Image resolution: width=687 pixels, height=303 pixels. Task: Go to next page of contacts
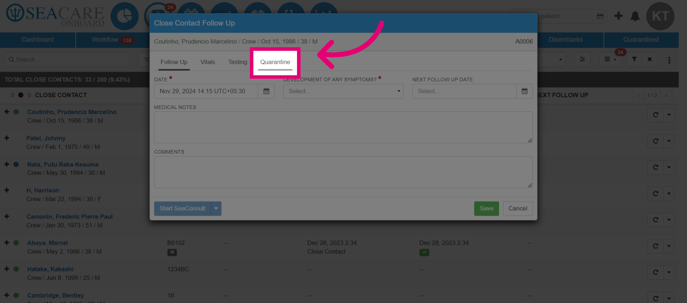coord(666,95)
